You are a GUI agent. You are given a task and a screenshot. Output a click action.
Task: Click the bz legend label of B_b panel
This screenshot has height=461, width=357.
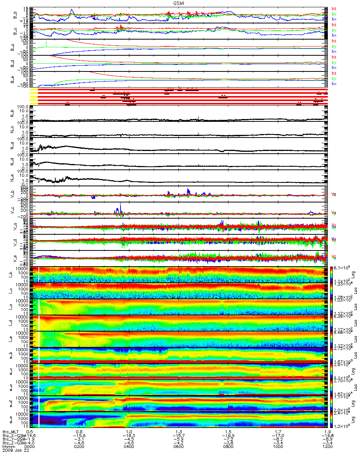click(334, 8)
